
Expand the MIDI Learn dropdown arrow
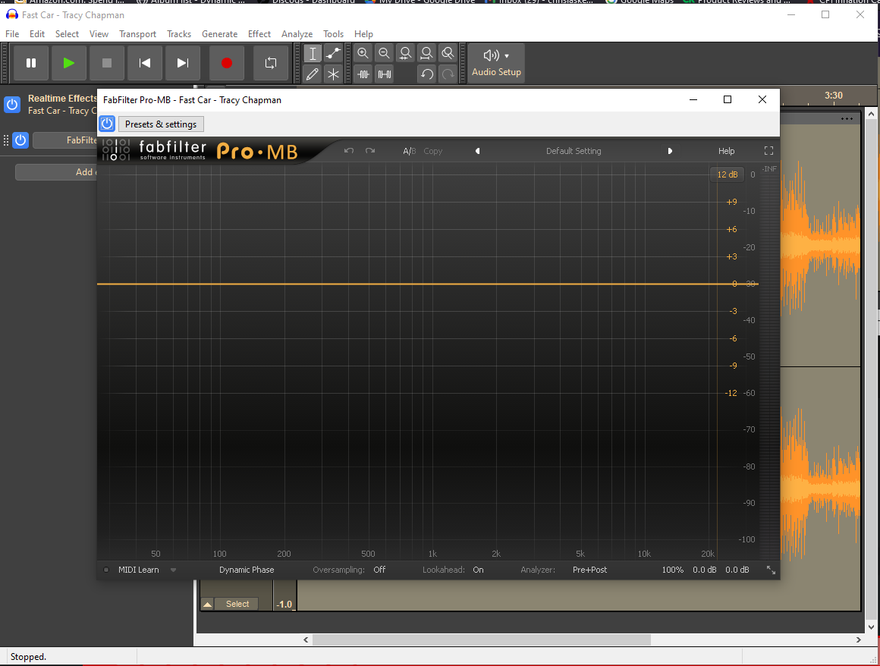point(174,570)
